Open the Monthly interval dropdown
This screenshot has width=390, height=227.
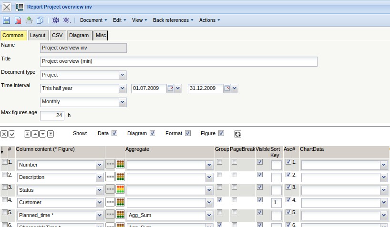(x=123, y=102)
